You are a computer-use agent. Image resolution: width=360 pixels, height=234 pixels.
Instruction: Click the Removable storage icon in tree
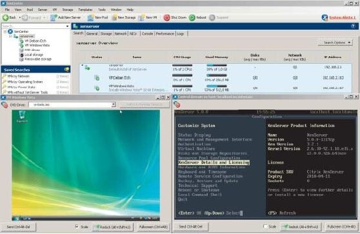pyautogui.click(x=21, y=59)
